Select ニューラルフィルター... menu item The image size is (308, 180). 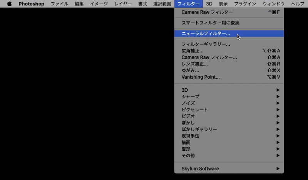coord(229,34)
